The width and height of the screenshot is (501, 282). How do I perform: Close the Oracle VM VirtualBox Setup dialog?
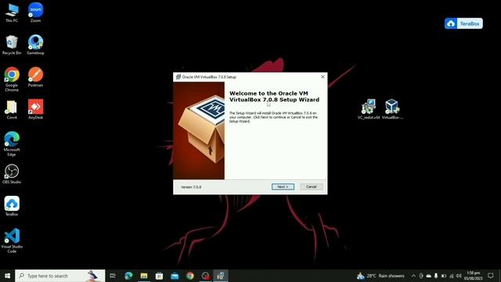323,77
